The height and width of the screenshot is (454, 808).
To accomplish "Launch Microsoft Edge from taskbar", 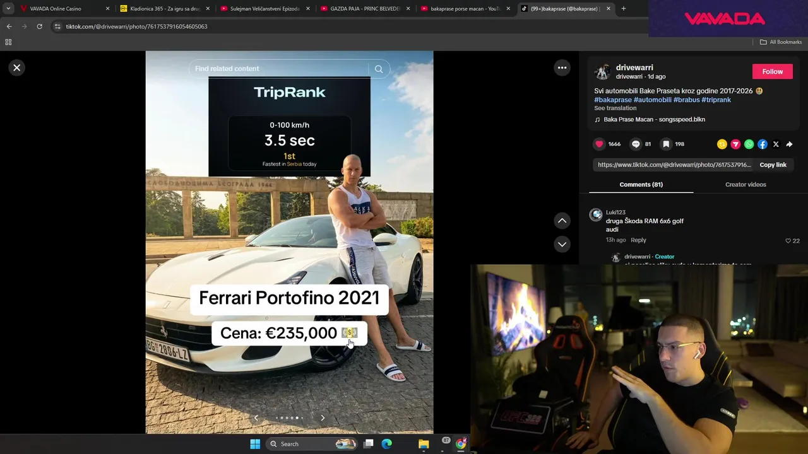I will point(386,444).
